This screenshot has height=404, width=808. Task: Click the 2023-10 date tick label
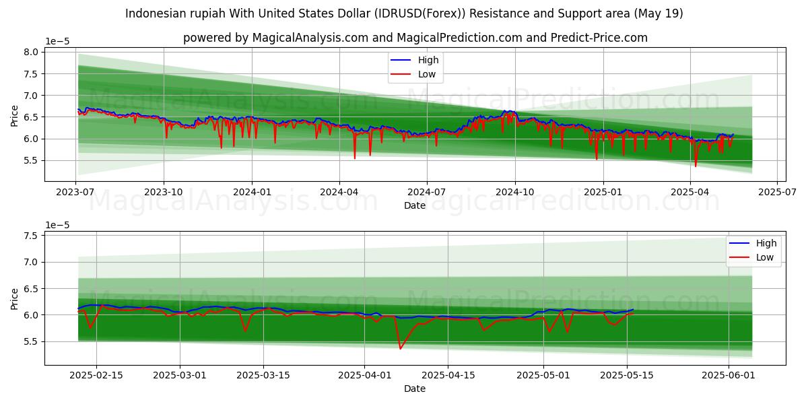pos(164,192)
